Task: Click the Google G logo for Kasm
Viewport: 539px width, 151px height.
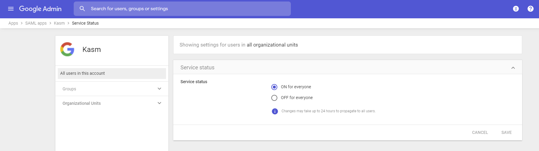Action: pyautogui.click(x=67, y=49)
